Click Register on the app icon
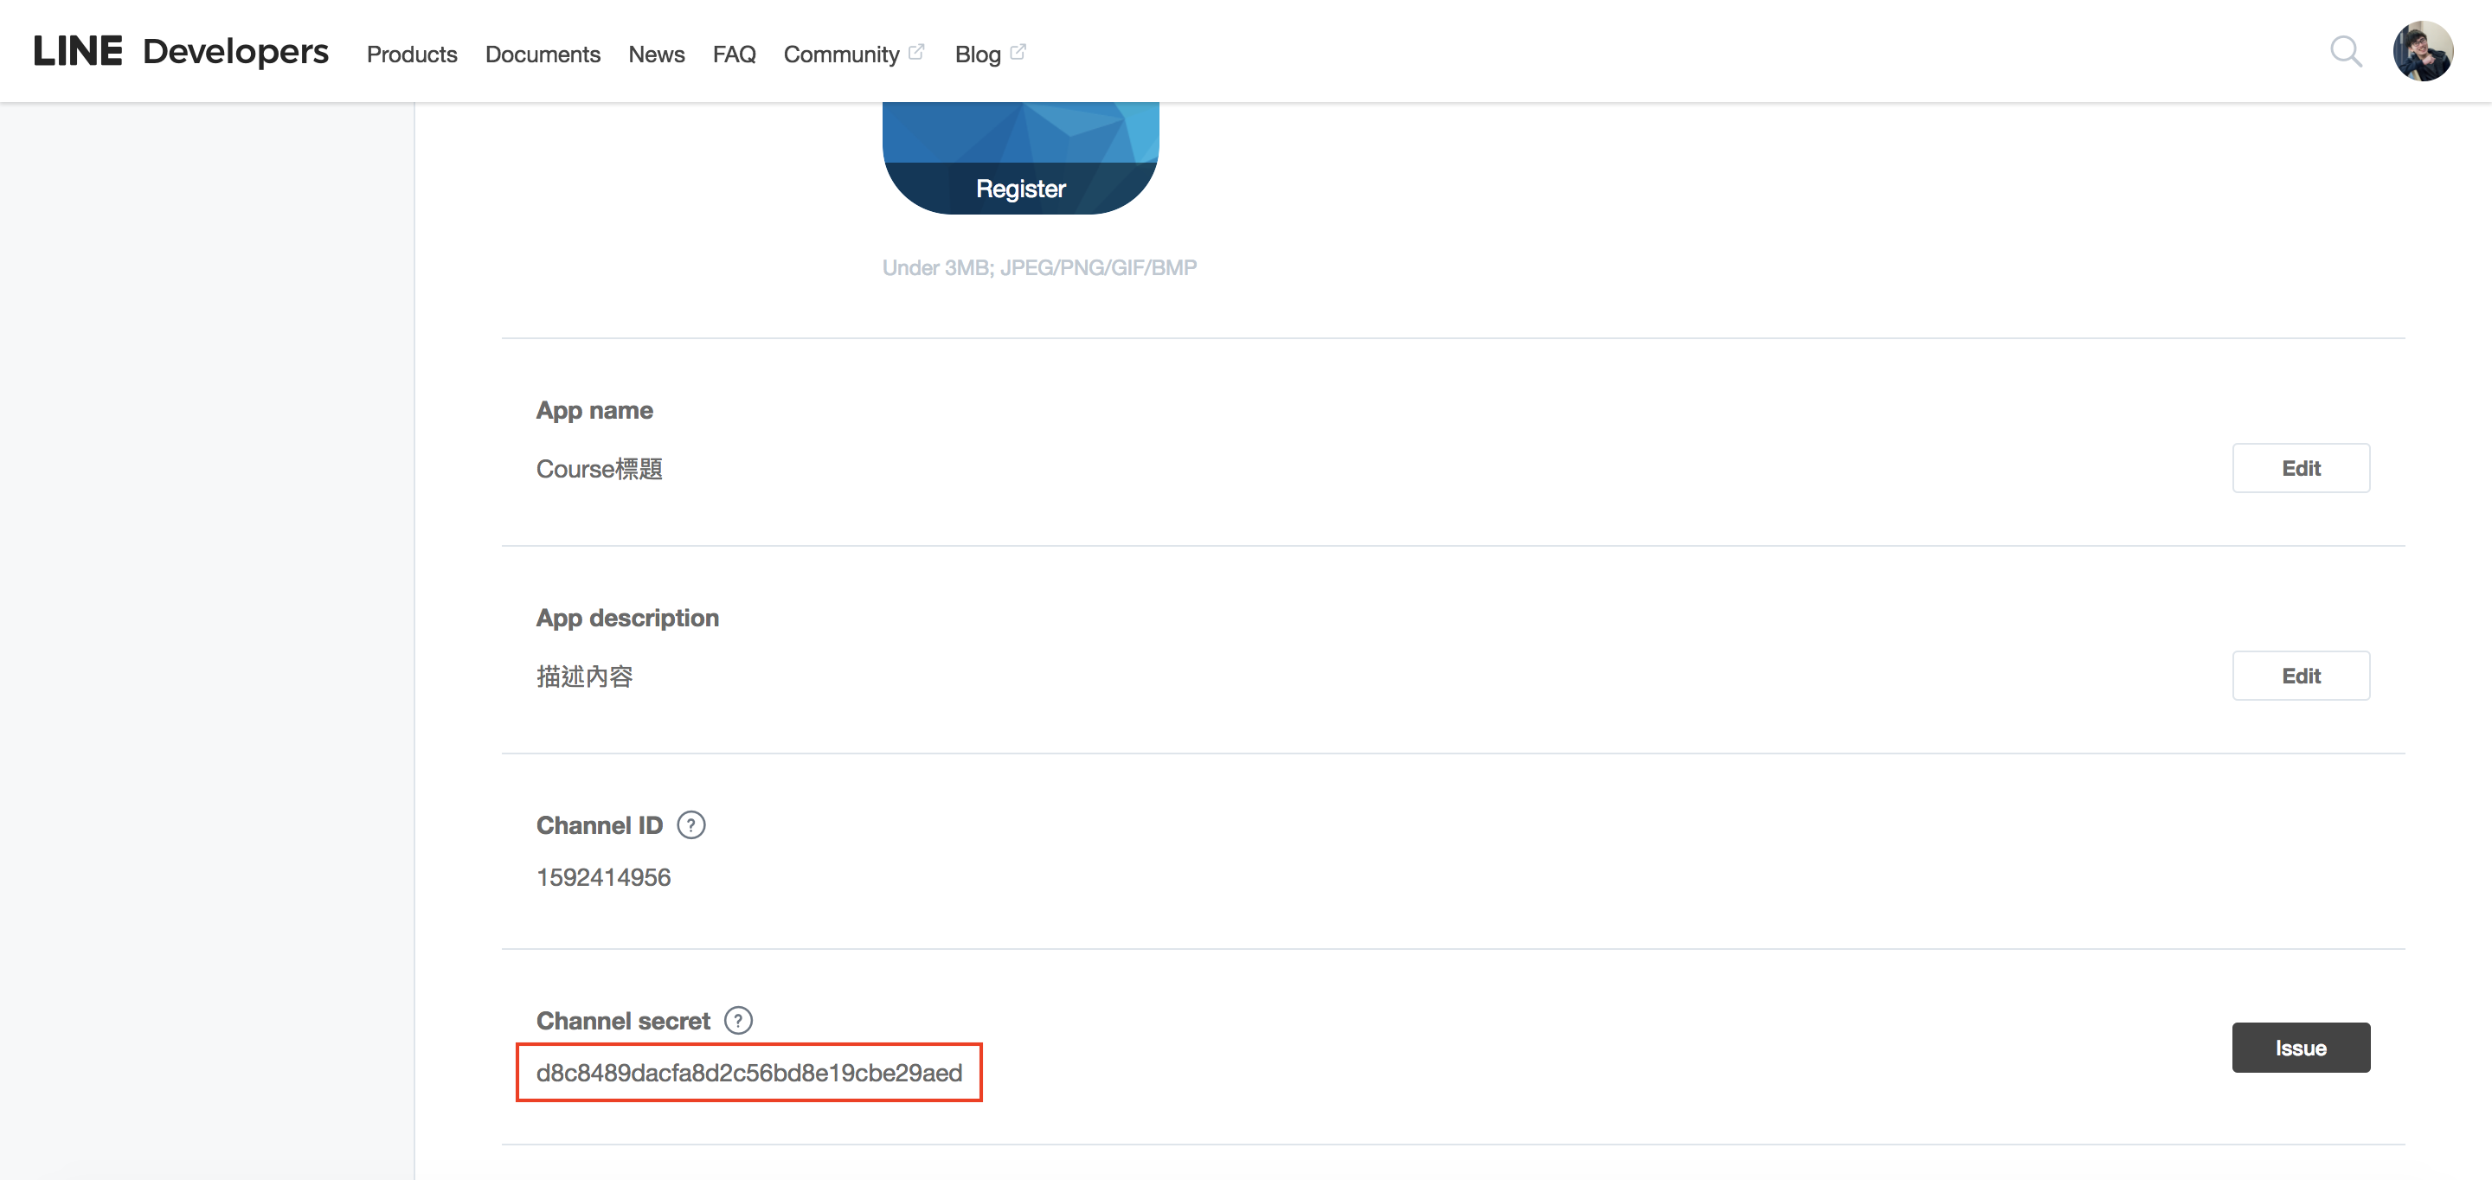The image size is (2492, 1180). point(1021,189)
